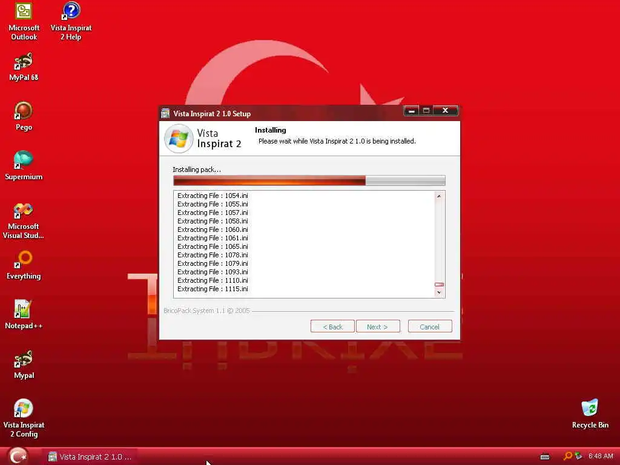The height and width of the screenshot is (465, 620).
Task: Click the Vista Inspirat 2 logo orb
Action: point(179,139)
